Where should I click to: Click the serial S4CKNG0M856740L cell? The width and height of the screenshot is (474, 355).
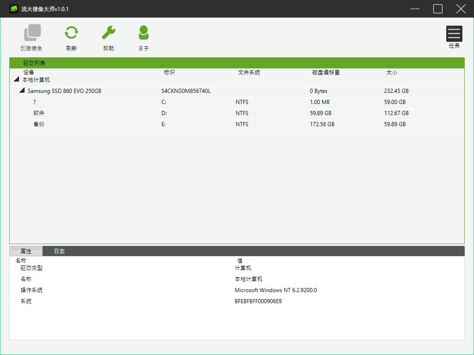[x=186, y=91]
